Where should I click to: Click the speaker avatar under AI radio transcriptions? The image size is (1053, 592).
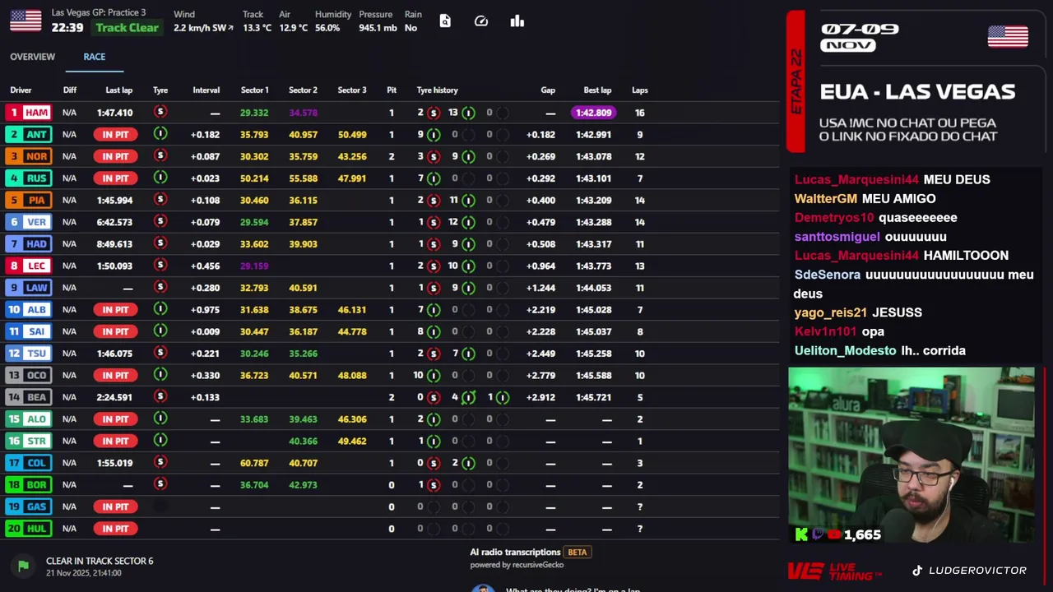coord(483,588)
